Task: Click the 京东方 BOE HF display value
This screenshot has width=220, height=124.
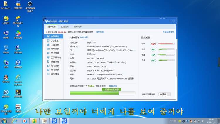Action: [100, 70]
